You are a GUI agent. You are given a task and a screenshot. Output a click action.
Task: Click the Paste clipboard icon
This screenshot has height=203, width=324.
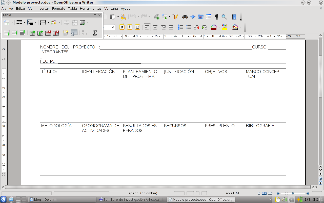(x=113, y=17)
